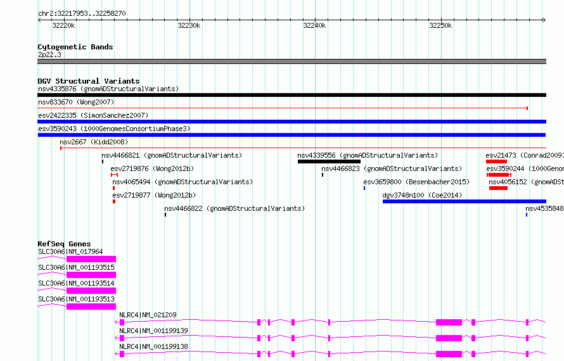Open the NLRC4|NM_001199138 gene label
Viewport: 564px width, 361px height.
pyautogui.click(x=153, y=346)
